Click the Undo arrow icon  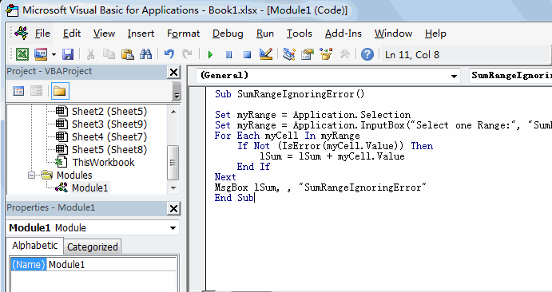point(169,54)
